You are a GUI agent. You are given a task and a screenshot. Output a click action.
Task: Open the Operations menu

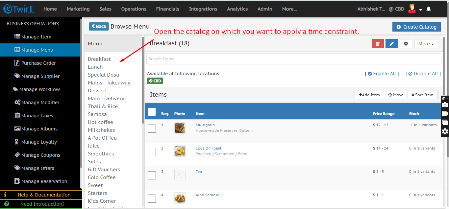pos(134,9)
